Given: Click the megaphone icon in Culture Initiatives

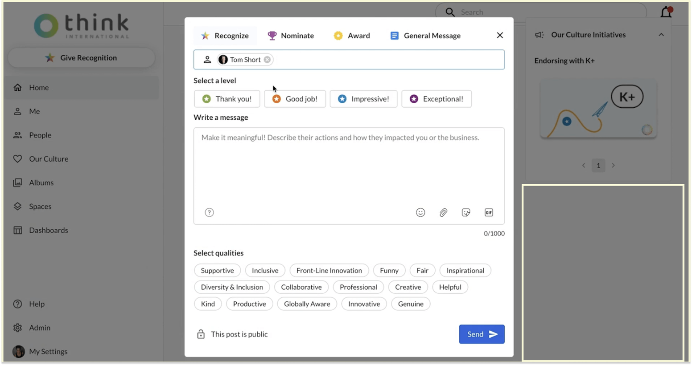Looking at the screenshot, I should (x=540, y=35).
